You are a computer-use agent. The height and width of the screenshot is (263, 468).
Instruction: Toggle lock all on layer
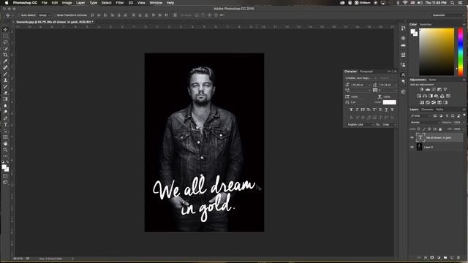click(x=440, y=129)
